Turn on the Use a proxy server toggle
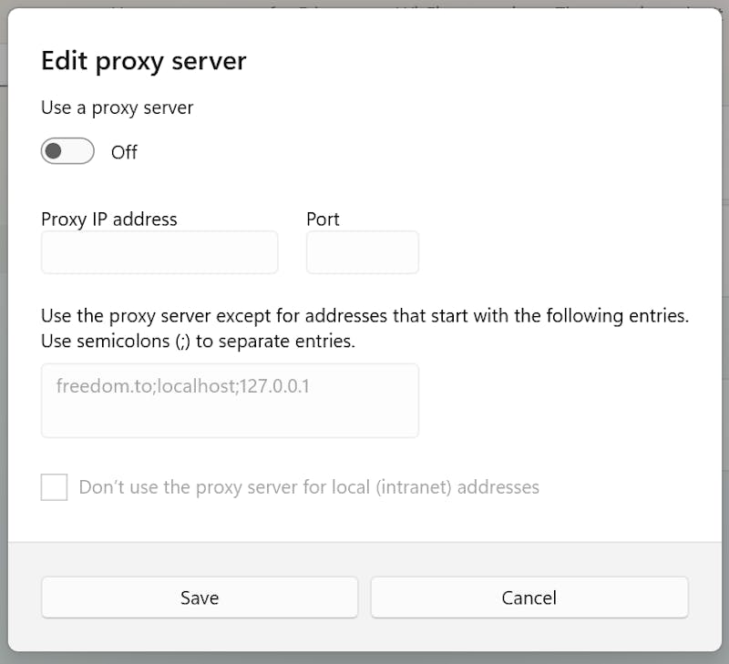 tap(67, 151)
